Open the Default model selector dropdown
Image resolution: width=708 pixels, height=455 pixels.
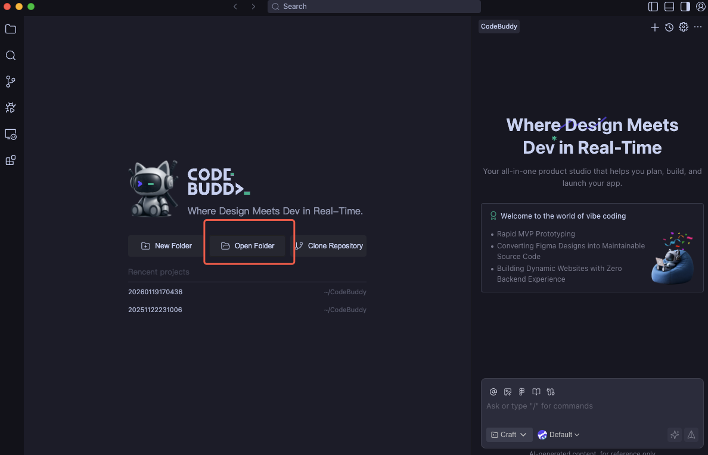(x=558, y=435)
